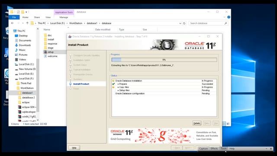277x156 pixels.
Task: Select the response folder in file list
Action: pos(52,44)
